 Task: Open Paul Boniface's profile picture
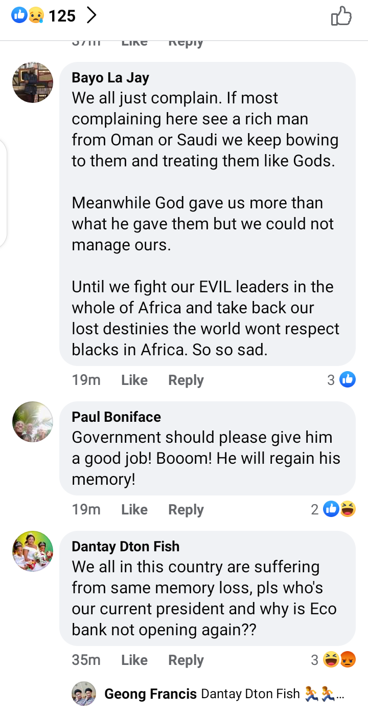(33, 422)
